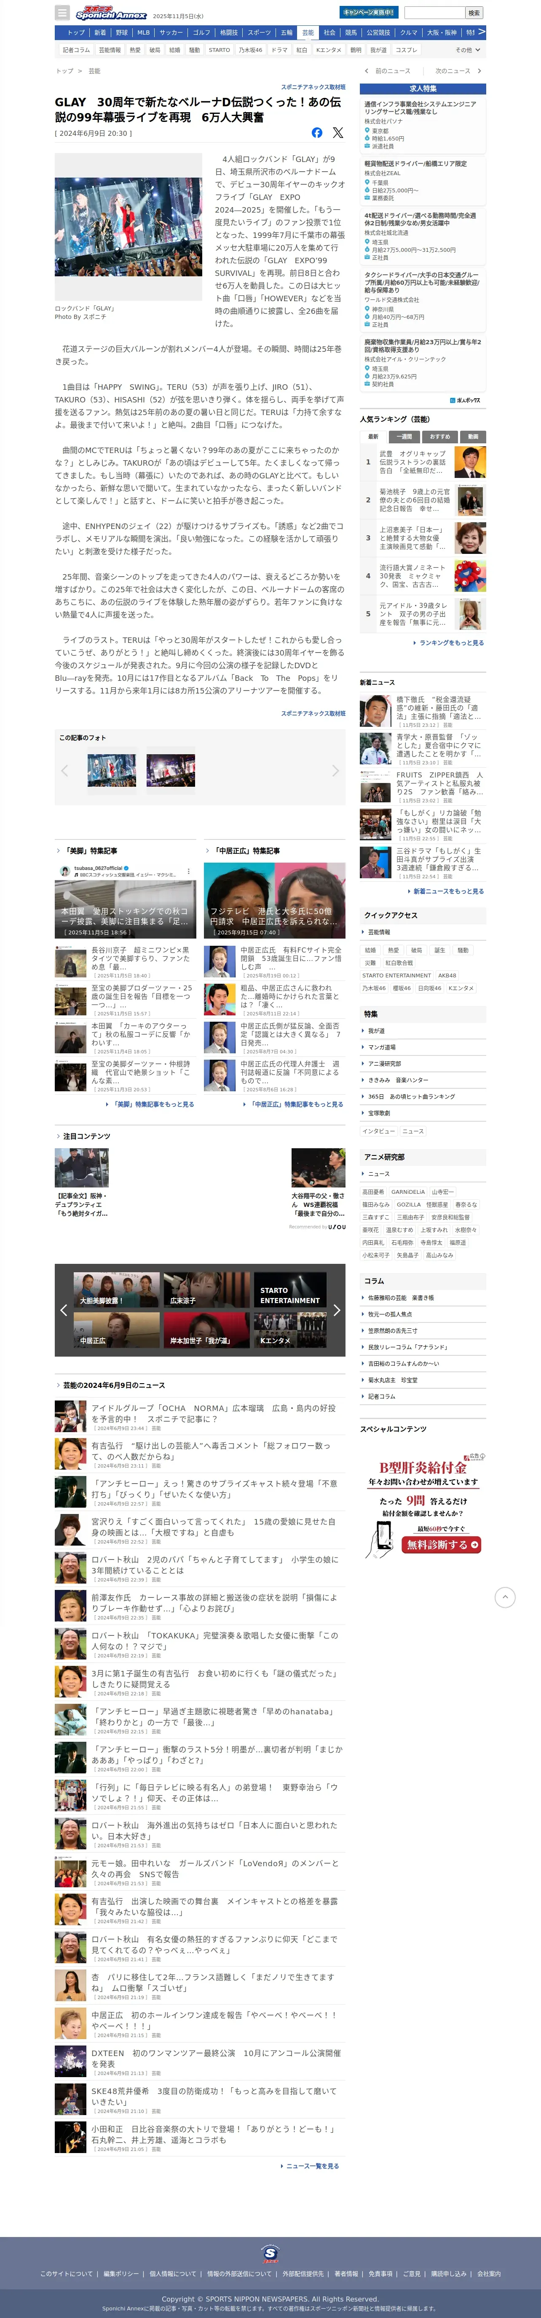The height and width of the screenshot is (2318, 541).
Task: Open the フジテレビ 港氏と大多氏に50億円請求 feature
Action: click(x=275, y=901)
